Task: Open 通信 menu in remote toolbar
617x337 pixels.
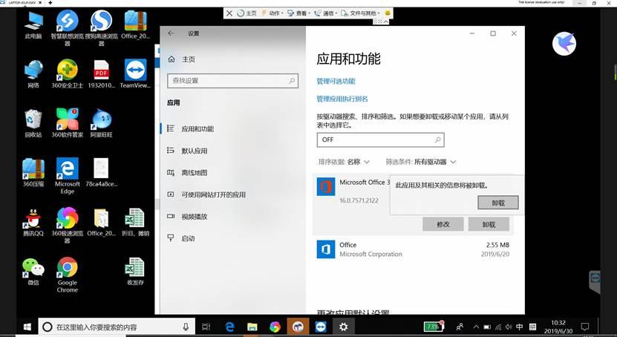Action: [326, 13]
